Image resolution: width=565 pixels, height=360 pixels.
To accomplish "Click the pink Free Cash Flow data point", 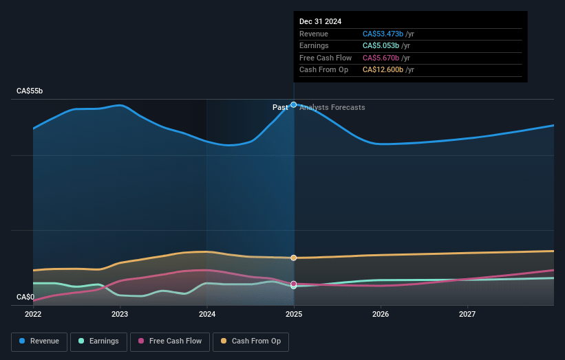I will (294, 284).
